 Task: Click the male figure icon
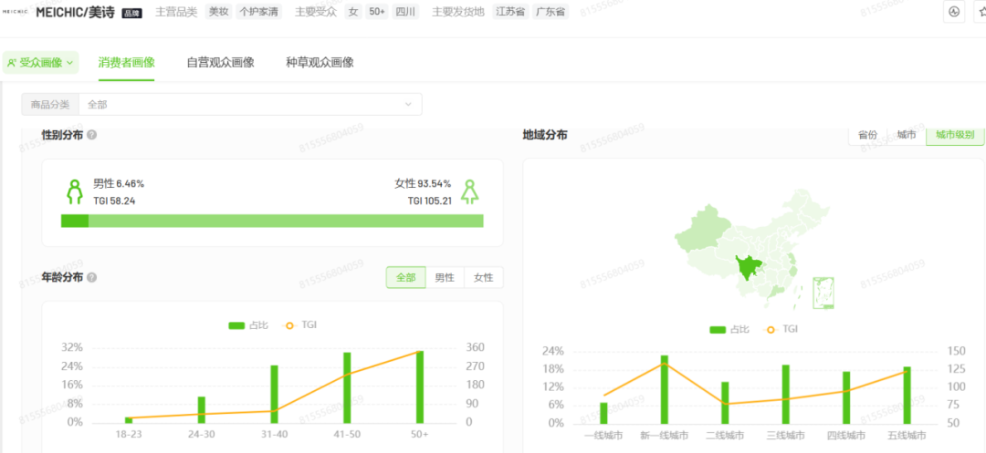pyautogui.click(x=75, y=192)
